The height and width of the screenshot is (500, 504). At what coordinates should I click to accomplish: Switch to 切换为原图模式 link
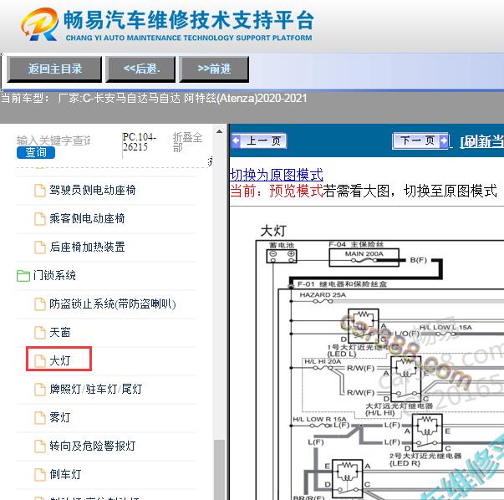click(x=277, y=176)
